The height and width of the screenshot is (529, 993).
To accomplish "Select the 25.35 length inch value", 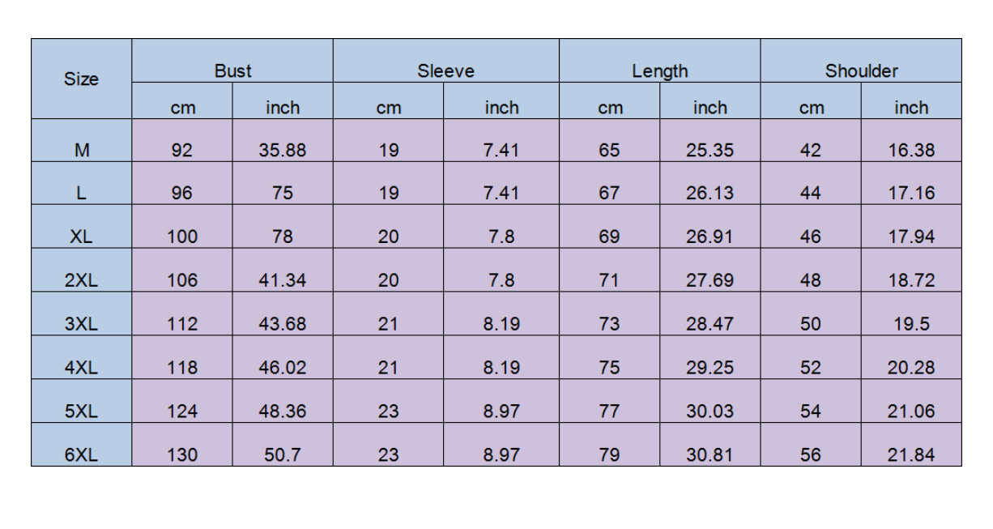I will tap(710, 150).
